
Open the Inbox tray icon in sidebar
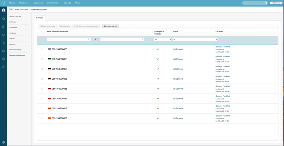(3, 51)
